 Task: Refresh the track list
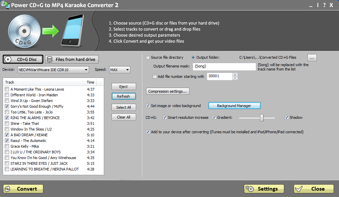[124, 96]
